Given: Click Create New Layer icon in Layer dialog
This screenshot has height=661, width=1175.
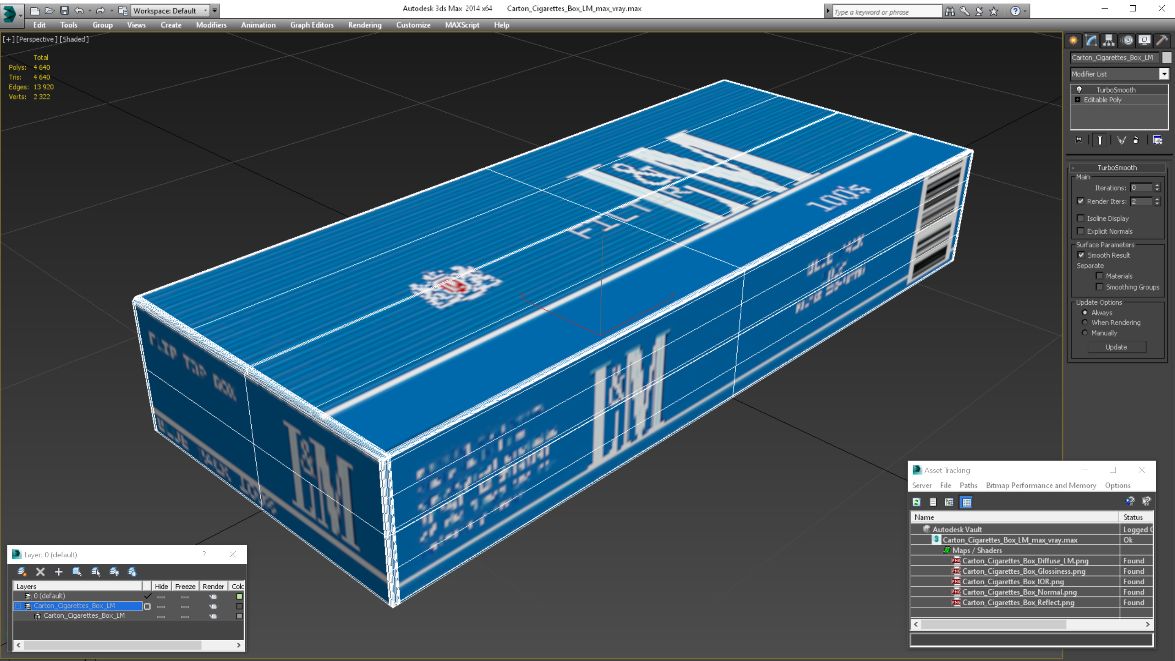Looking at the screenshot, I should click(22, 572).
